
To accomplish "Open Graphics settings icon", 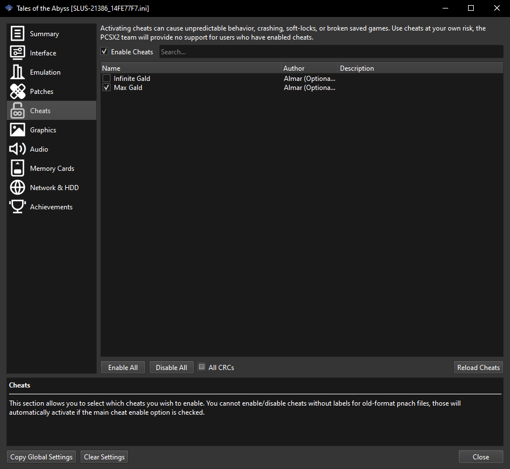I will (17, 130).
